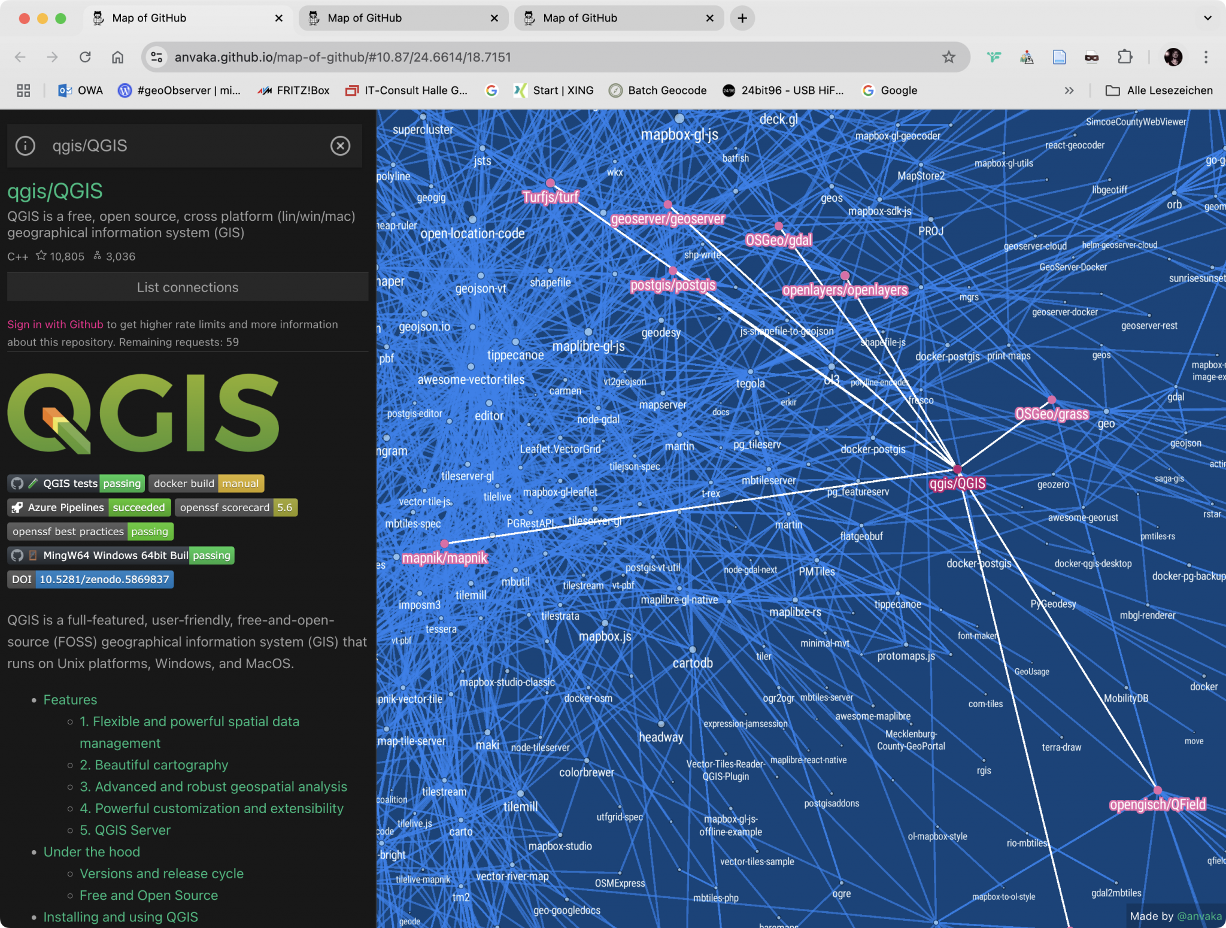Open the DOI zenodo badge

[x=90, y=579]
